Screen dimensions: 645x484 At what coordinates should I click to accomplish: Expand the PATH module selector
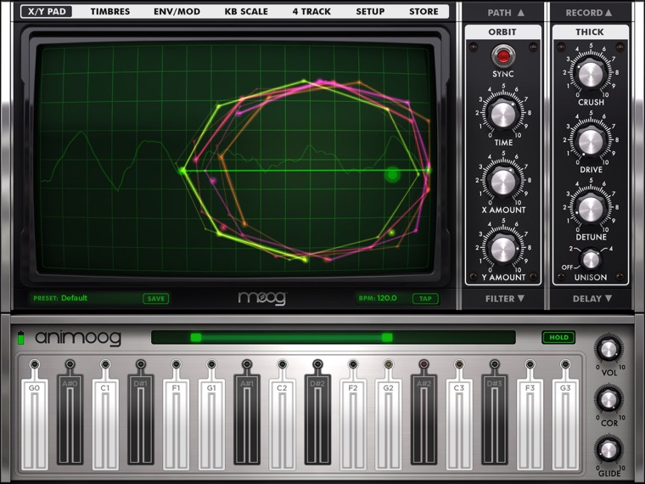506,13
